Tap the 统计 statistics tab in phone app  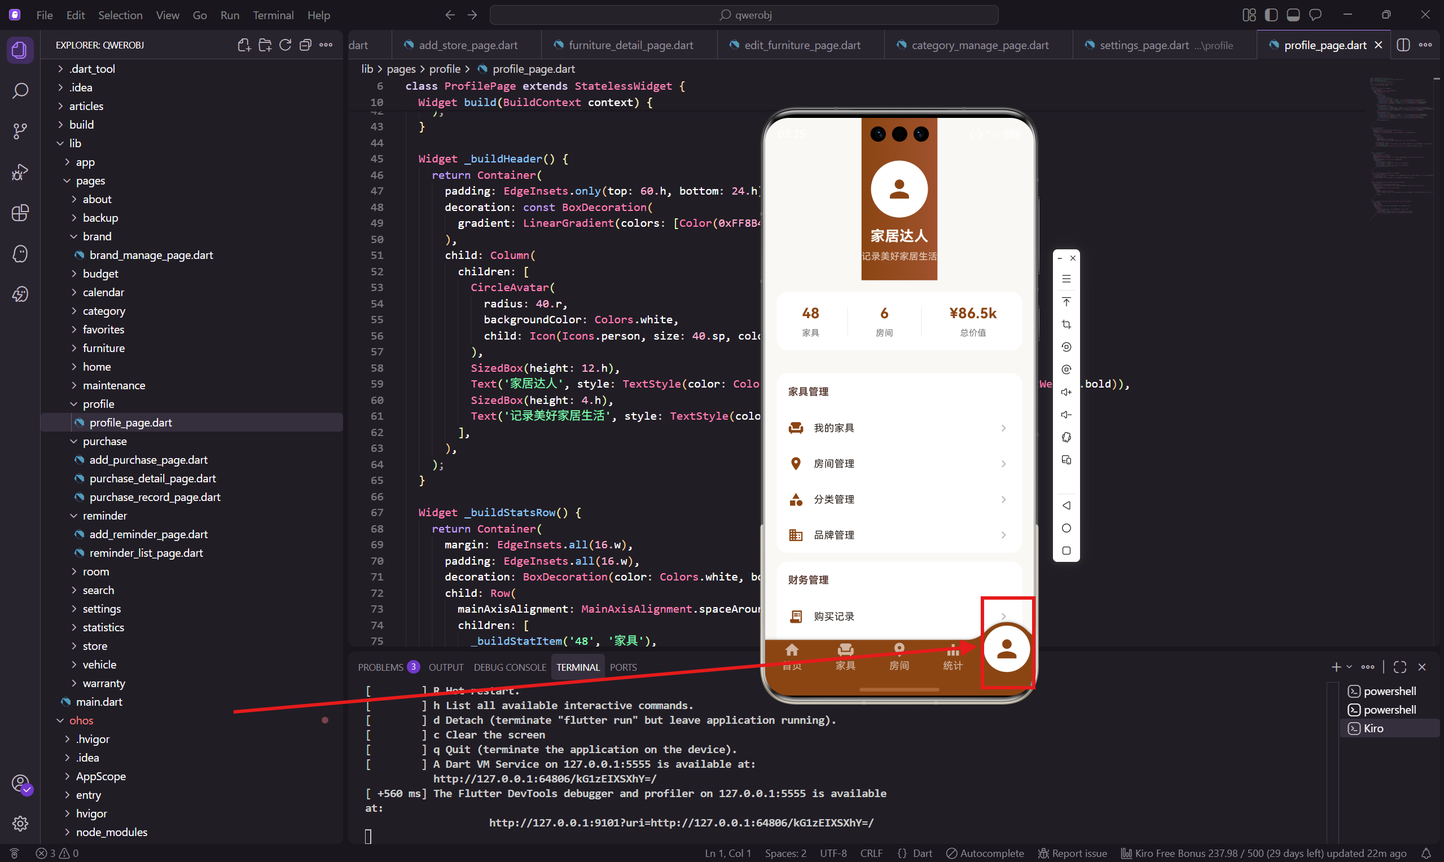pyautogui.click(x=953, y=657)
